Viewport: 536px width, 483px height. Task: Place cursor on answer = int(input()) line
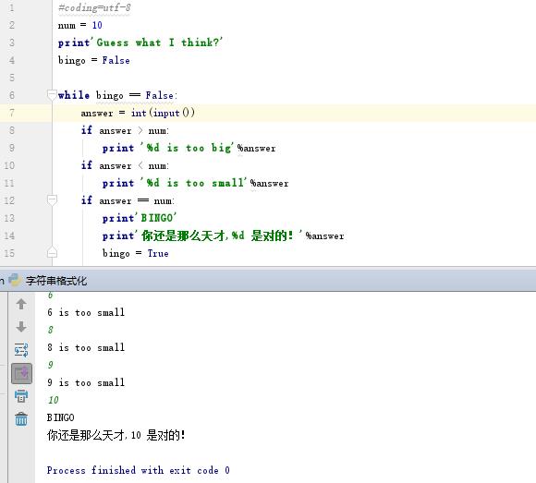(x=138, y=113)
